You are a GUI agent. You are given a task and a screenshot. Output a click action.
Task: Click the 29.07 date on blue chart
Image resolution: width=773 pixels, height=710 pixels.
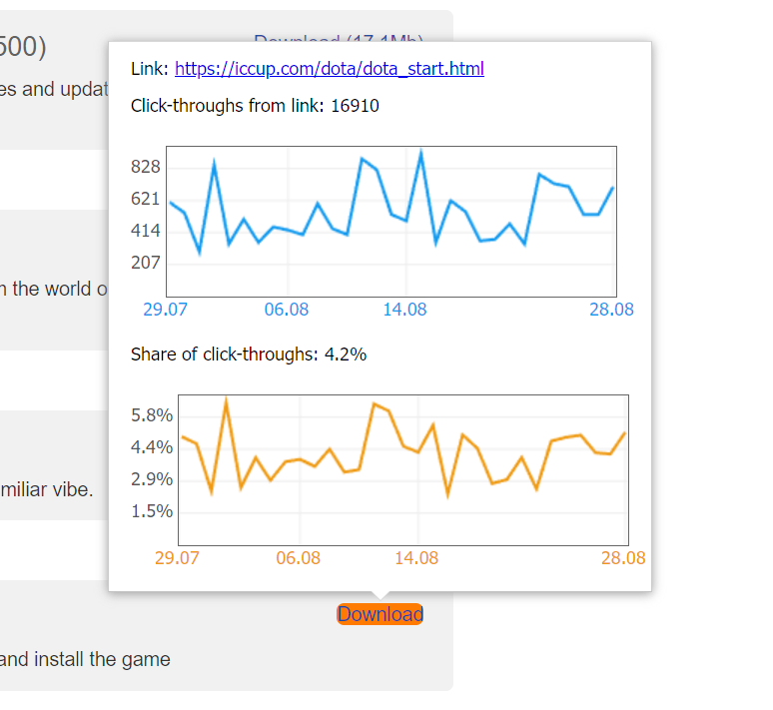[165, 310]
